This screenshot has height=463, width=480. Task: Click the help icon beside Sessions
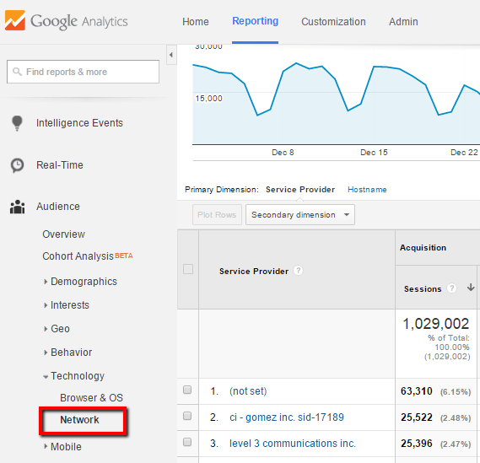pyautogui.click(x=451, y=288)
